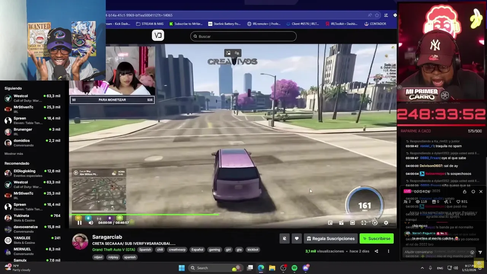Select the rolplay tag

113,257
